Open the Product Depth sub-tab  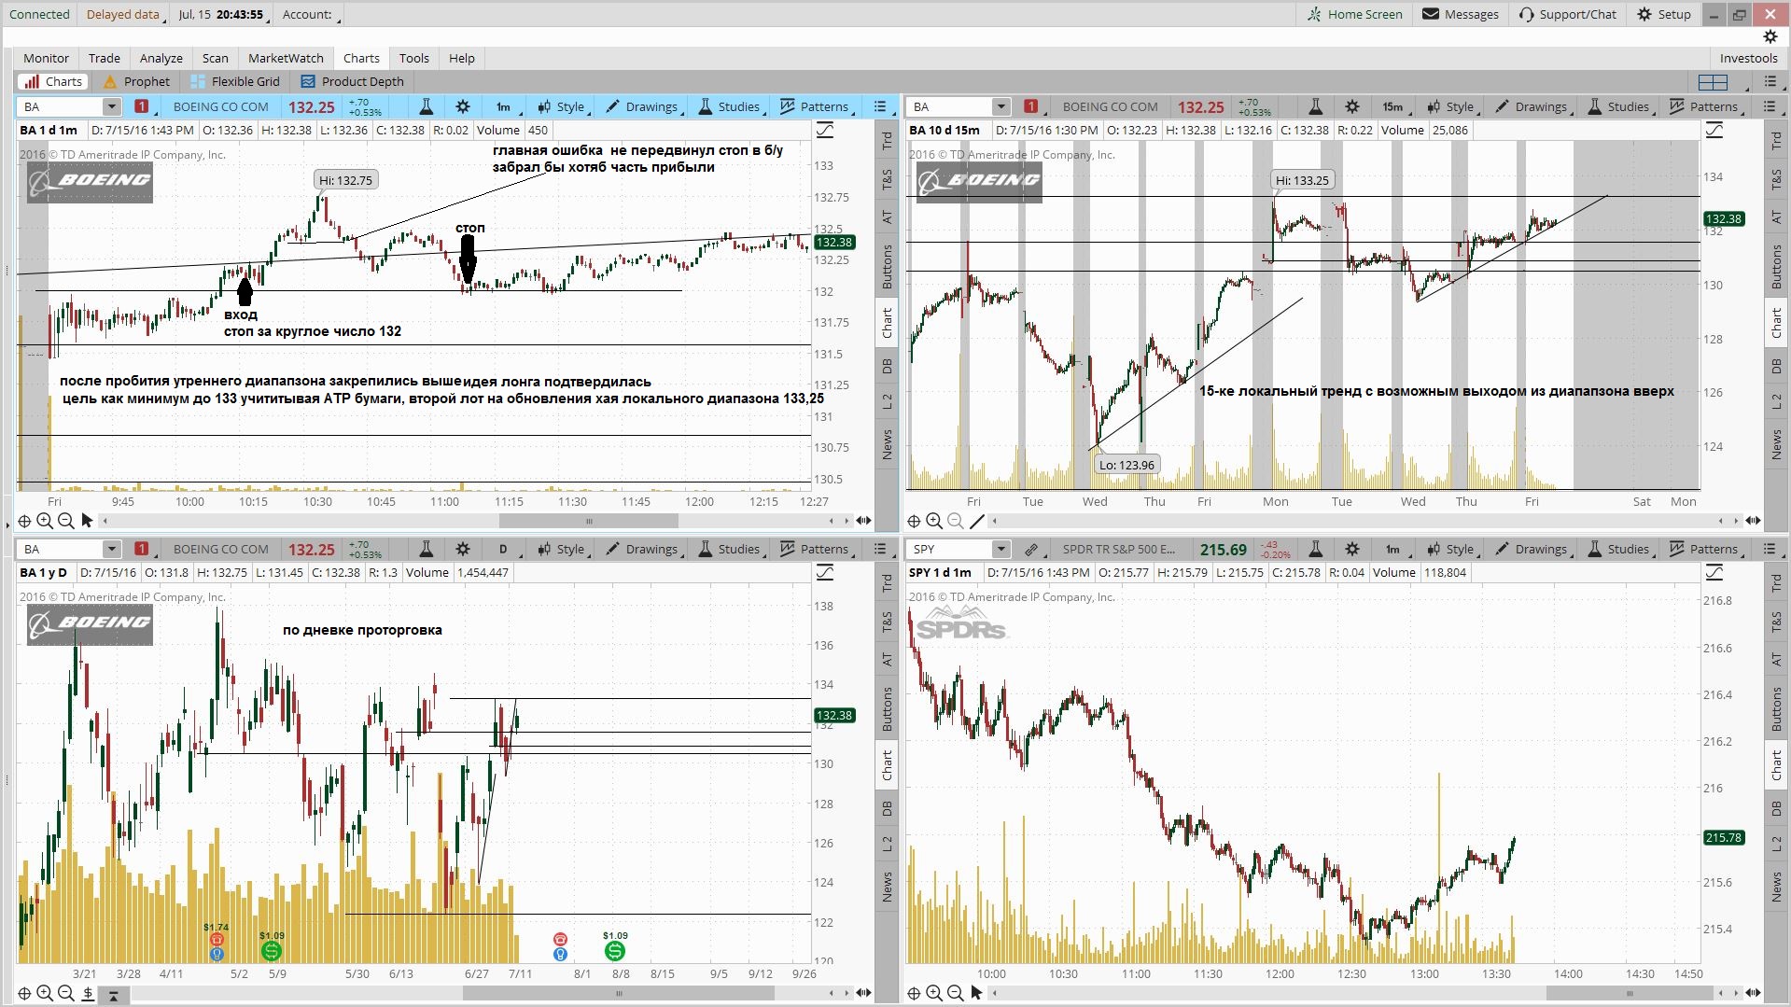click(x=352, y=82)
